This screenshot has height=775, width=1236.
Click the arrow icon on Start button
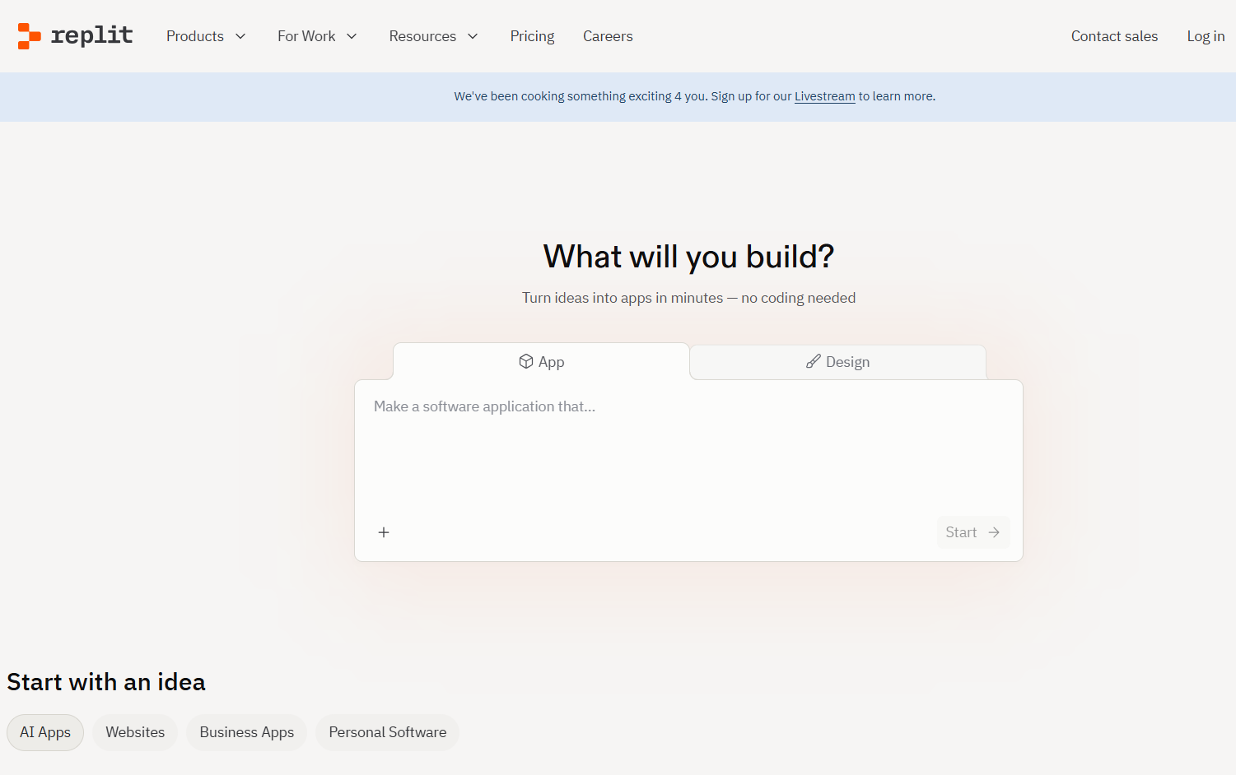pyautogui.click(x=994, y=532)
